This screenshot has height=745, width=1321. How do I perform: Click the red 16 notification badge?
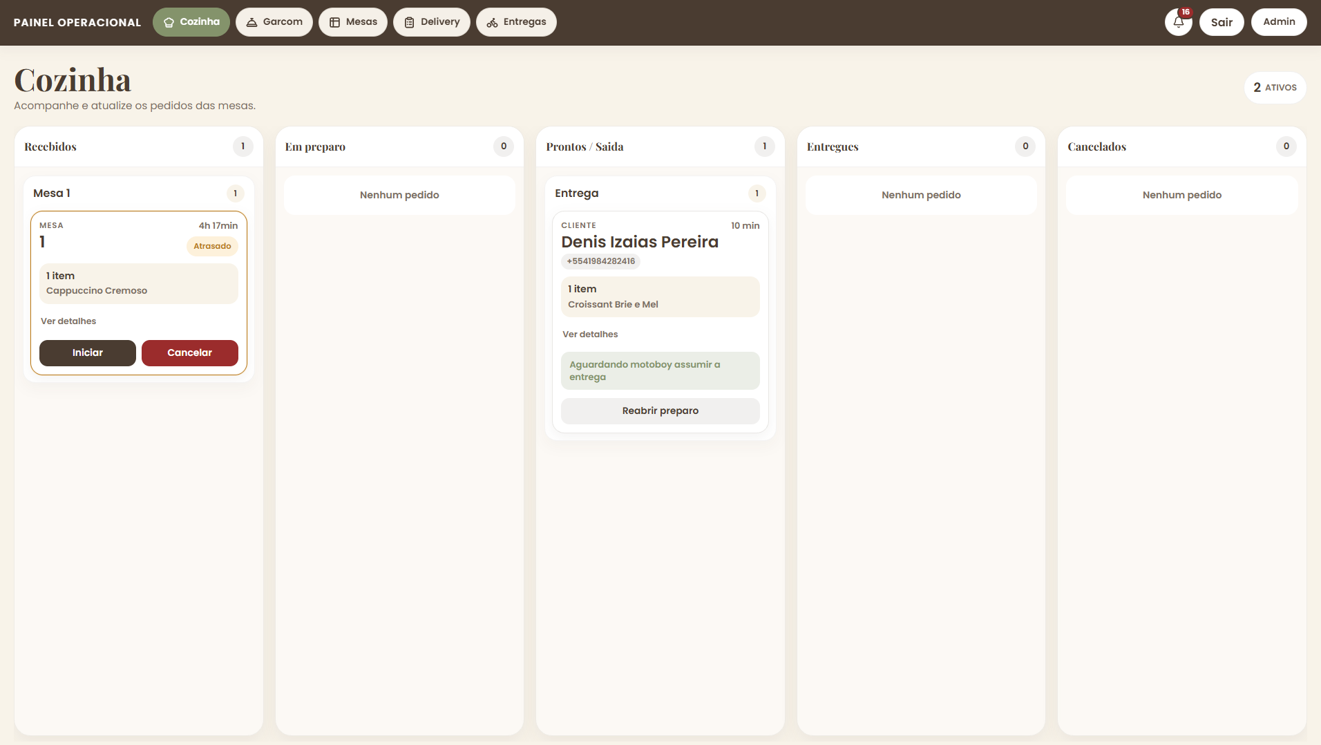click(x=1186, y=12)
